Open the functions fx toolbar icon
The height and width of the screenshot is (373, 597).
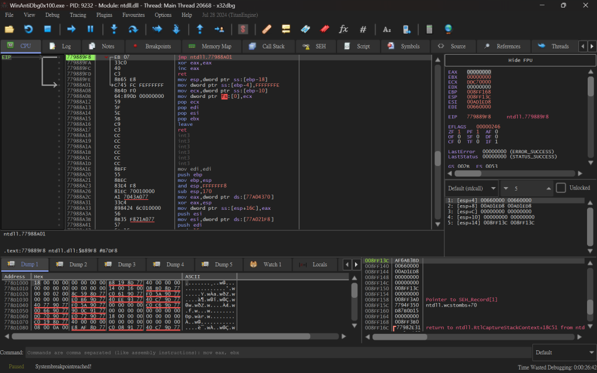tap(343, 29)
